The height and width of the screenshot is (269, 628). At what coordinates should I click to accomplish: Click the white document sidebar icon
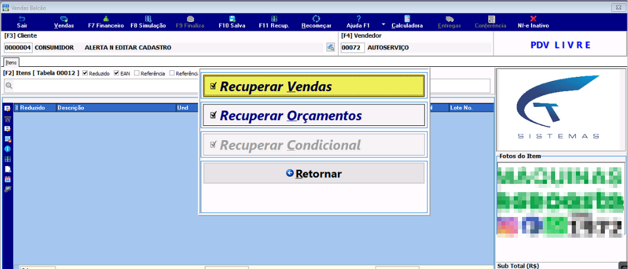(x=7, y=169)
